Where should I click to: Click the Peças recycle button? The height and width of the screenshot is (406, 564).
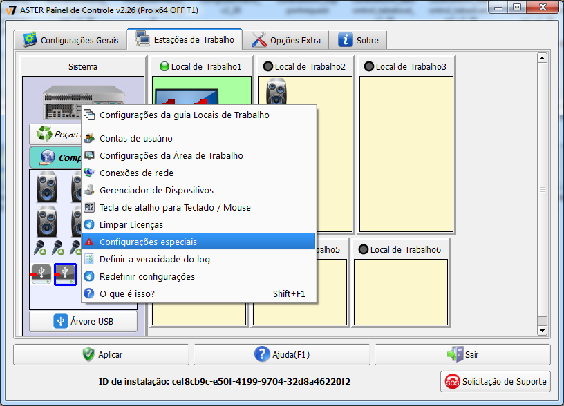coord(56,135)
